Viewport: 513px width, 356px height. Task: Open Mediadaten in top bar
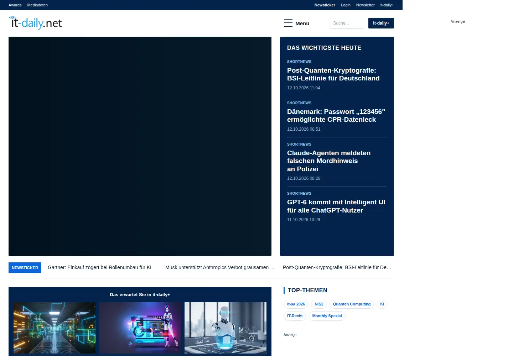pyautogui.click(x=37, y=5)
